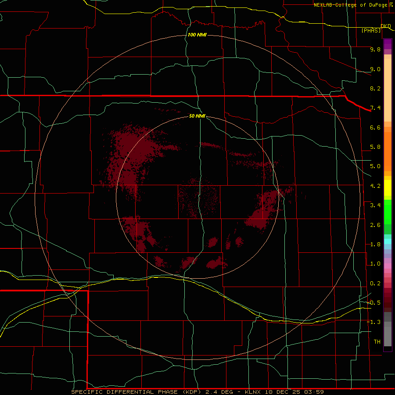
Task: Click the 7.4 scale value
Action: coord(375,108)
